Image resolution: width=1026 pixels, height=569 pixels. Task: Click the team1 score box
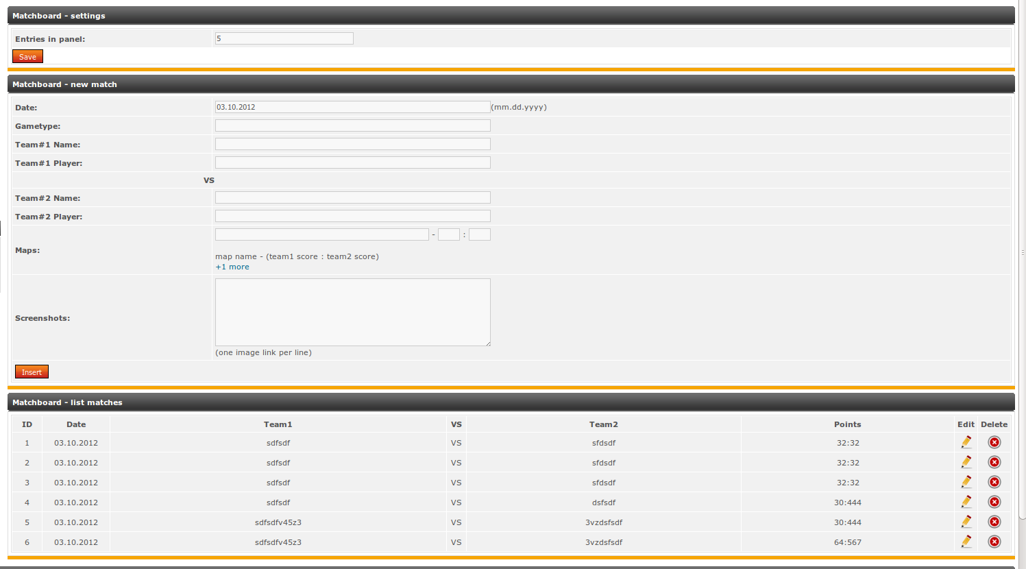[448, 234]
